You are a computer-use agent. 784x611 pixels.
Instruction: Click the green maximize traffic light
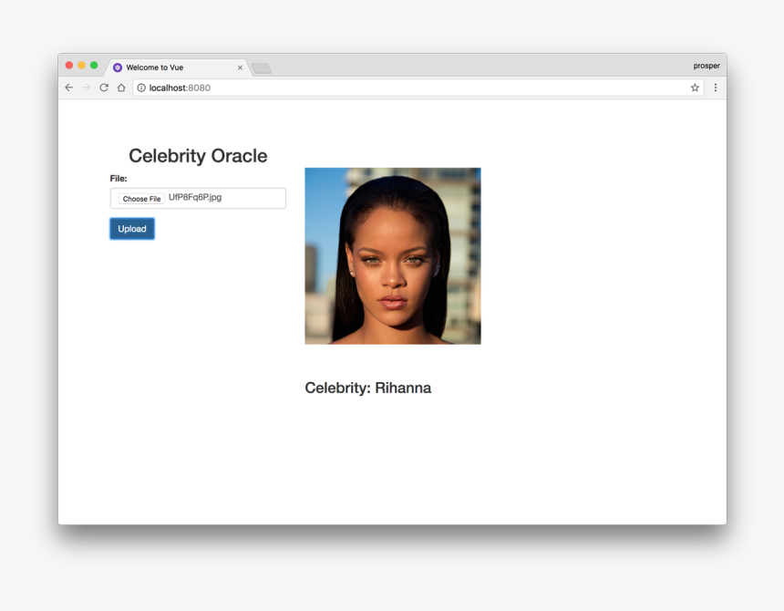91,66
